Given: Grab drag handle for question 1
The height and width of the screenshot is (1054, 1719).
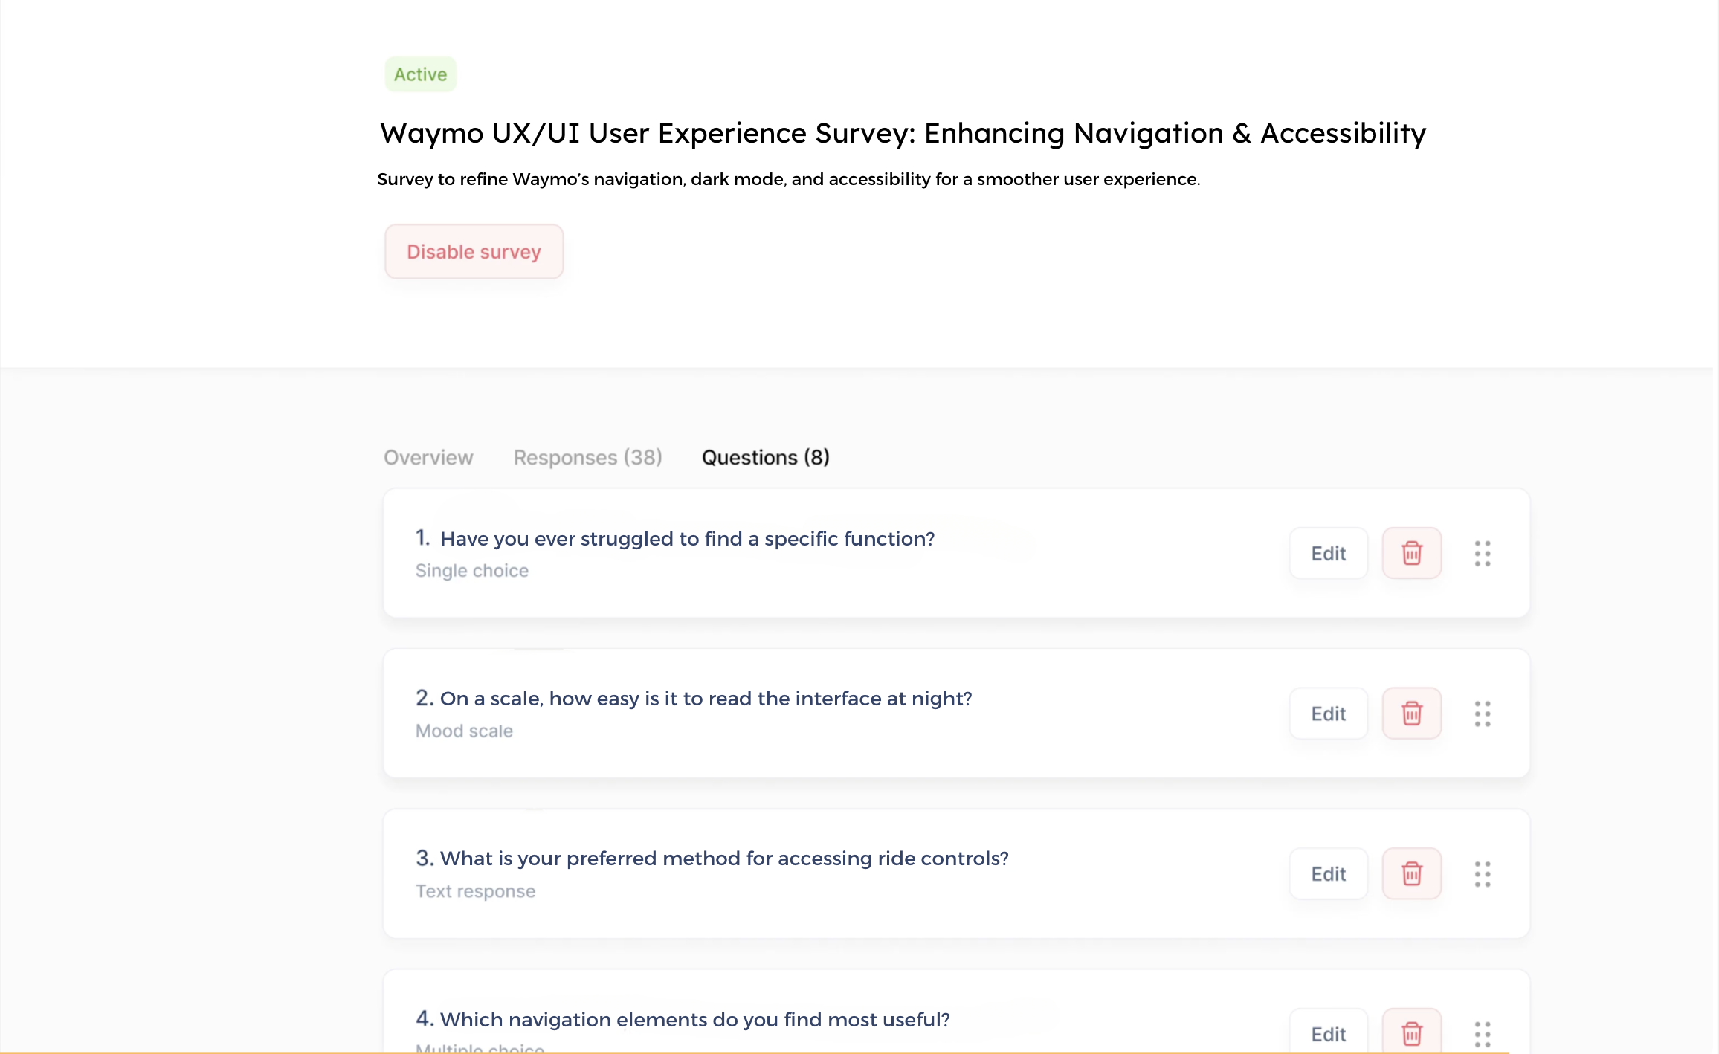Looking at the screenshot, I should click(1483, 553).
